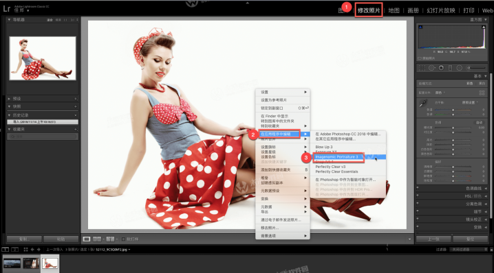
Task: Expand the 预设 panel
Action: 9,99
